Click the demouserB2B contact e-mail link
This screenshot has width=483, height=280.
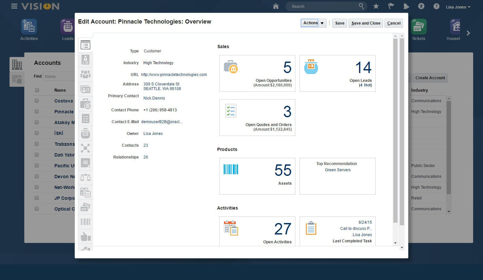pyautogui.click(x=162, y=122)
